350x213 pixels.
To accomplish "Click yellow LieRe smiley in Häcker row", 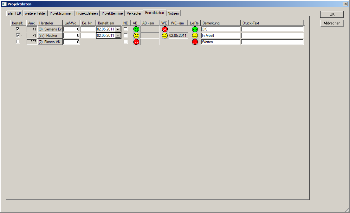I will tap(195, 36).
